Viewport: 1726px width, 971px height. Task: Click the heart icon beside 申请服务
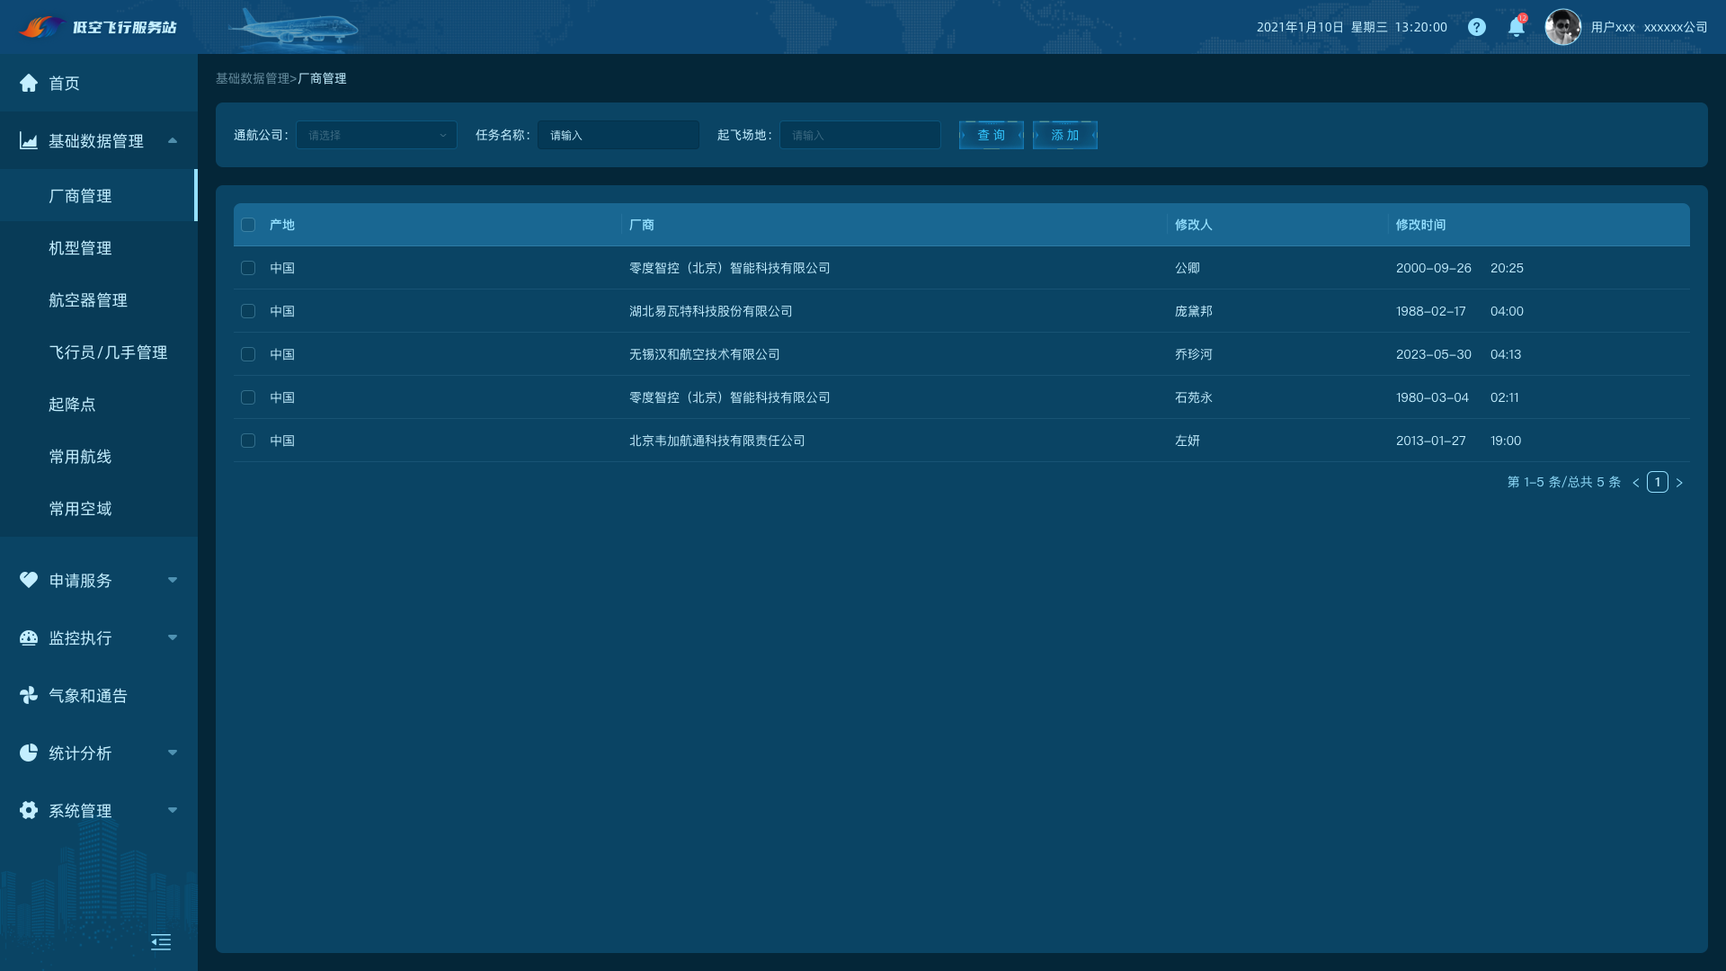(x=29, y=580)
